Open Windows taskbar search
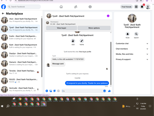The image size is (154, 116). 8,106
